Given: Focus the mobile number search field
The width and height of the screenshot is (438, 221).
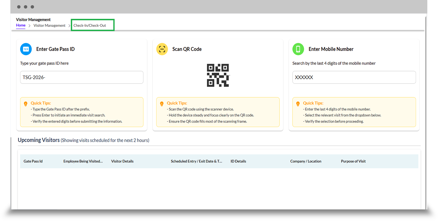Looking at the screenshot, I should [x=354, y=77].
